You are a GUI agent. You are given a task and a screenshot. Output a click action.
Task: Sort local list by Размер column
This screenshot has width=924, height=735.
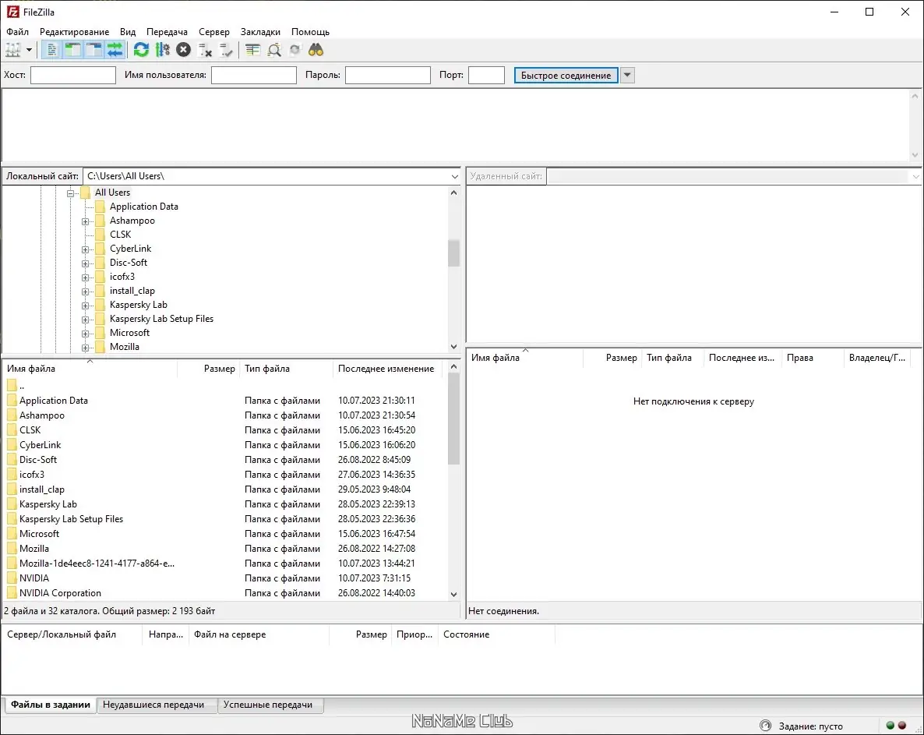(209, 369)
